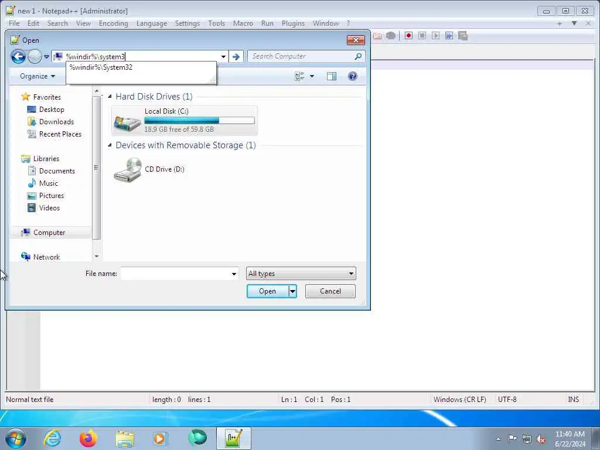Image resolution: width=600 pixels, height=450 pixels.
Task: Select Local Disk (C:) drive
Action: pyautogui.click(x=185, y=121)
